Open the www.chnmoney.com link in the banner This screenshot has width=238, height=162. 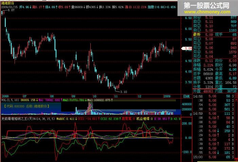point(207,12)
